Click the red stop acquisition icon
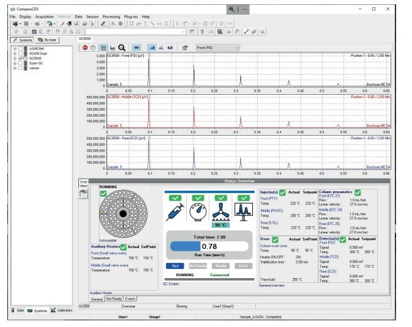 click(x=85, y=48)
